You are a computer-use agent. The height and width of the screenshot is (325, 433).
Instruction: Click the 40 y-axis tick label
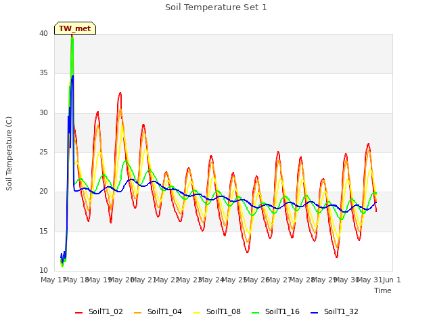(43, 33)
